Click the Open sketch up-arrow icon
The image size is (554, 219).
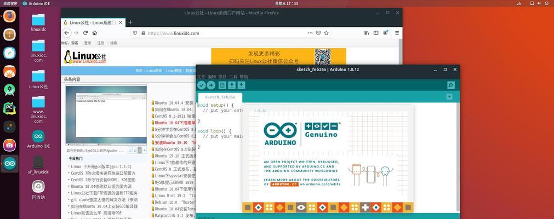[232, 85]
